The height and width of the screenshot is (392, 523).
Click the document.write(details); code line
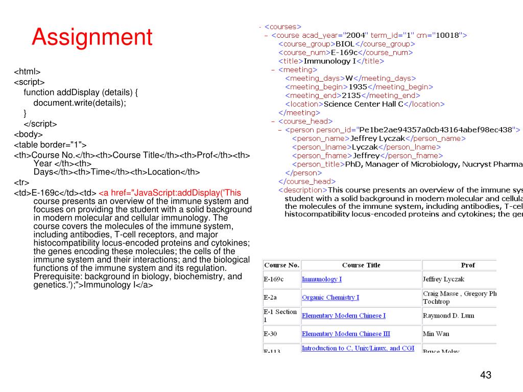click(x=80, y=103)
